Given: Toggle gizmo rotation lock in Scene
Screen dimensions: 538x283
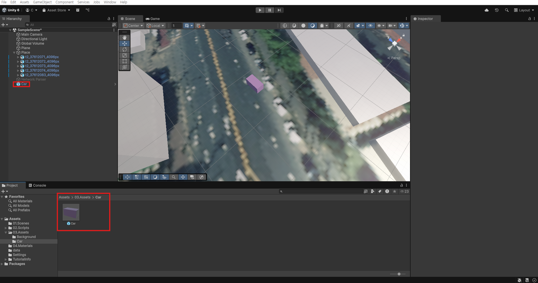Looking at the screenshot, I should [x=404, y=35].
